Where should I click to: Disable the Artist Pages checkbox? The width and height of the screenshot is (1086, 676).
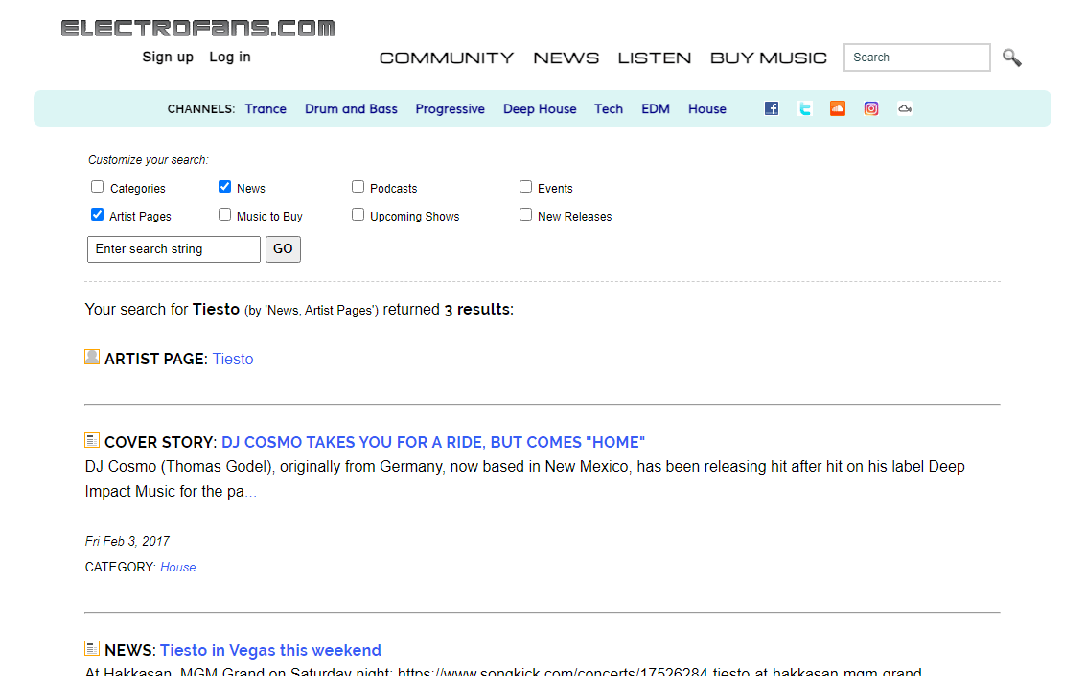coord(98,215)
